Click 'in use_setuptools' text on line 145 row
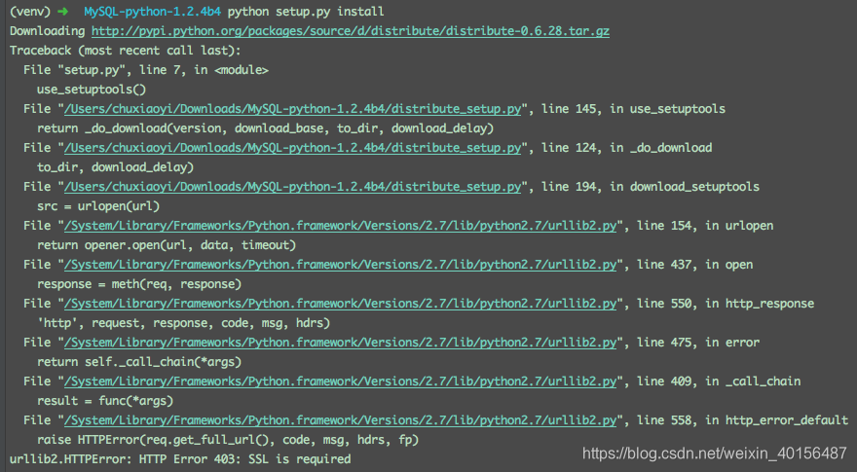 pyautogui.click(x=668, y=109)
